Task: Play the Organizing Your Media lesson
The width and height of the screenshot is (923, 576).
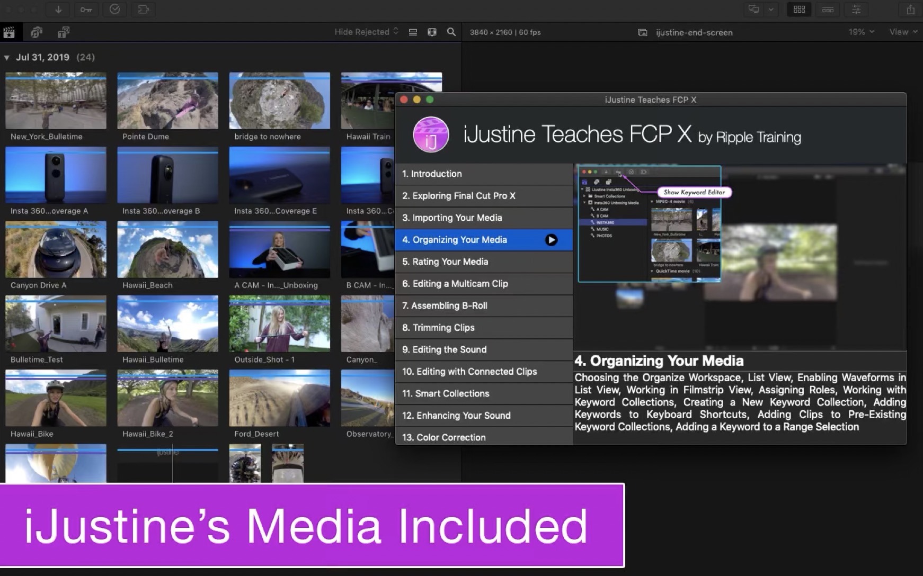Action: pyautogui.click(x=551, y=240)
